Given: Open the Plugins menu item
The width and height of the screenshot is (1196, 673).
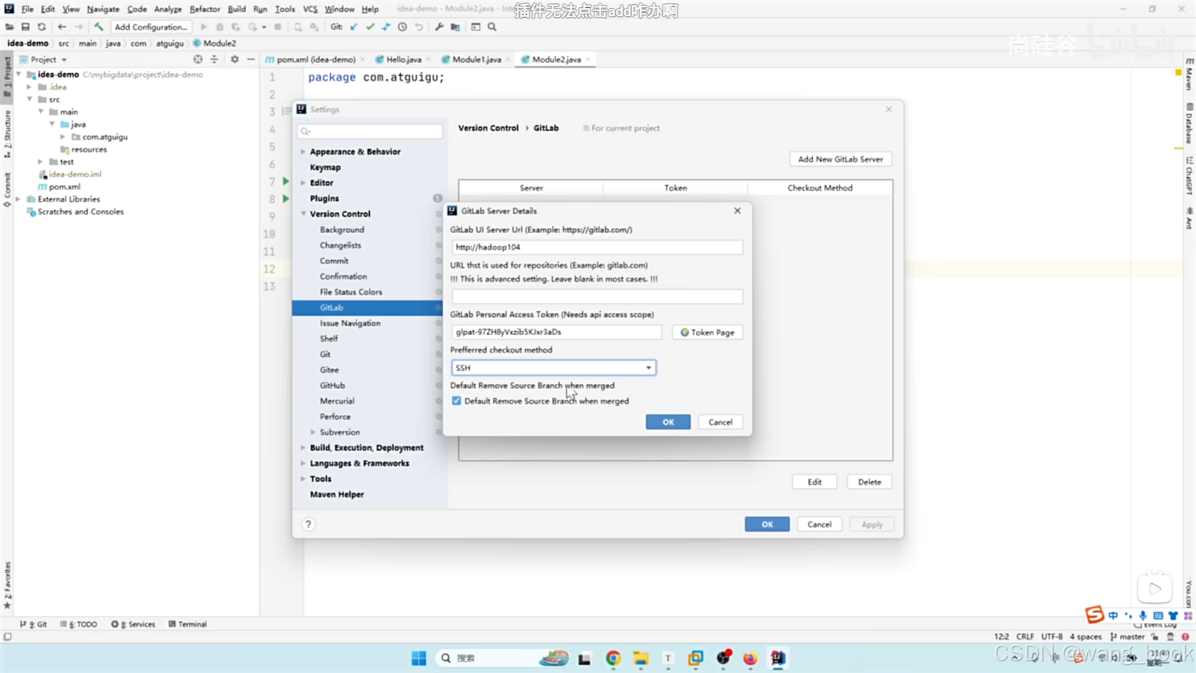Looking at the screenshot, I should tap(323, 197).
